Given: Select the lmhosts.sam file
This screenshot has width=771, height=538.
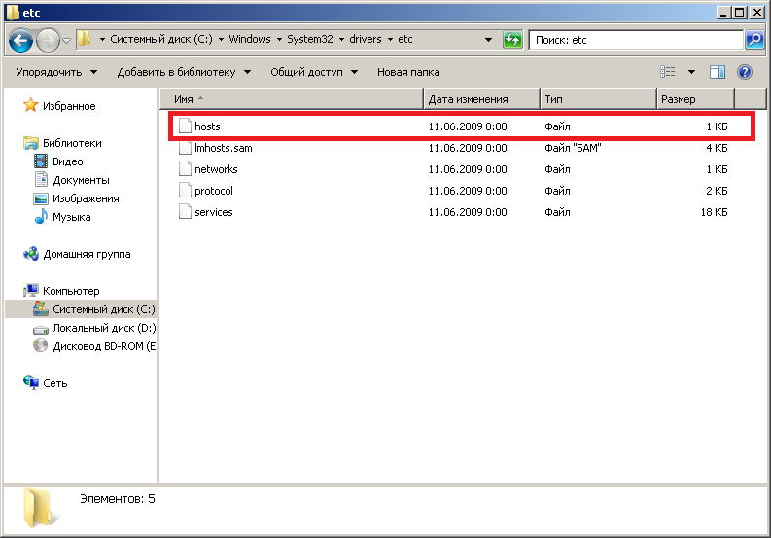Looking at the screenshot, I should click(223, 148).
